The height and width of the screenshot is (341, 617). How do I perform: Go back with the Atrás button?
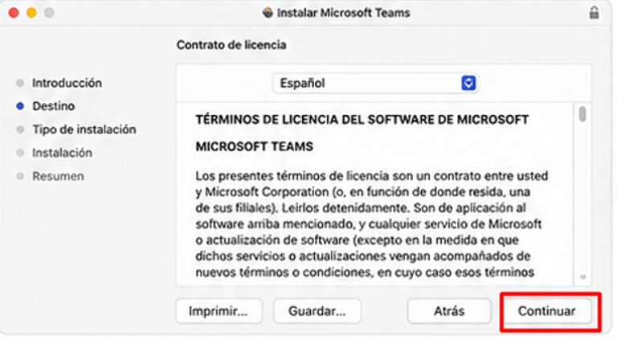(x=449, y=311)
